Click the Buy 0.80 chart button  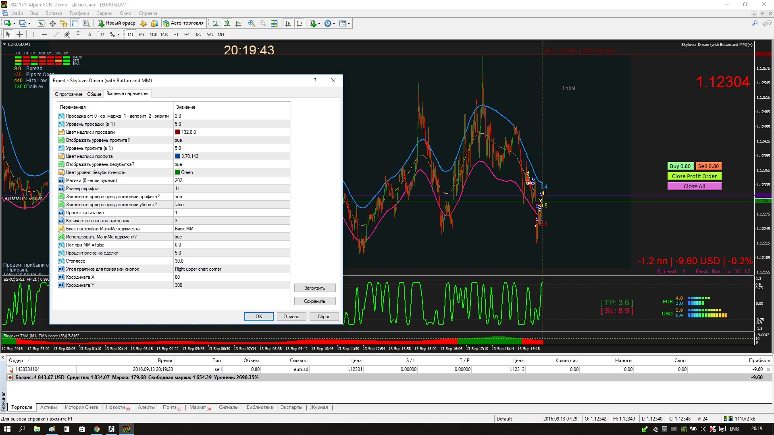point(680,166)
